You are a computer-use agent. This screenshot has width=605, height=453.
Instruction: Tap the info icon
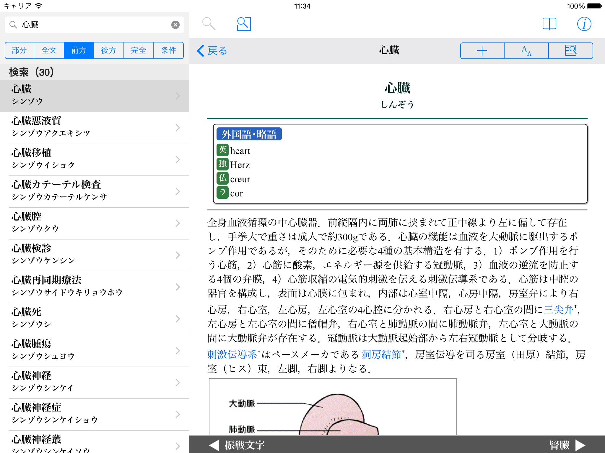584,24
